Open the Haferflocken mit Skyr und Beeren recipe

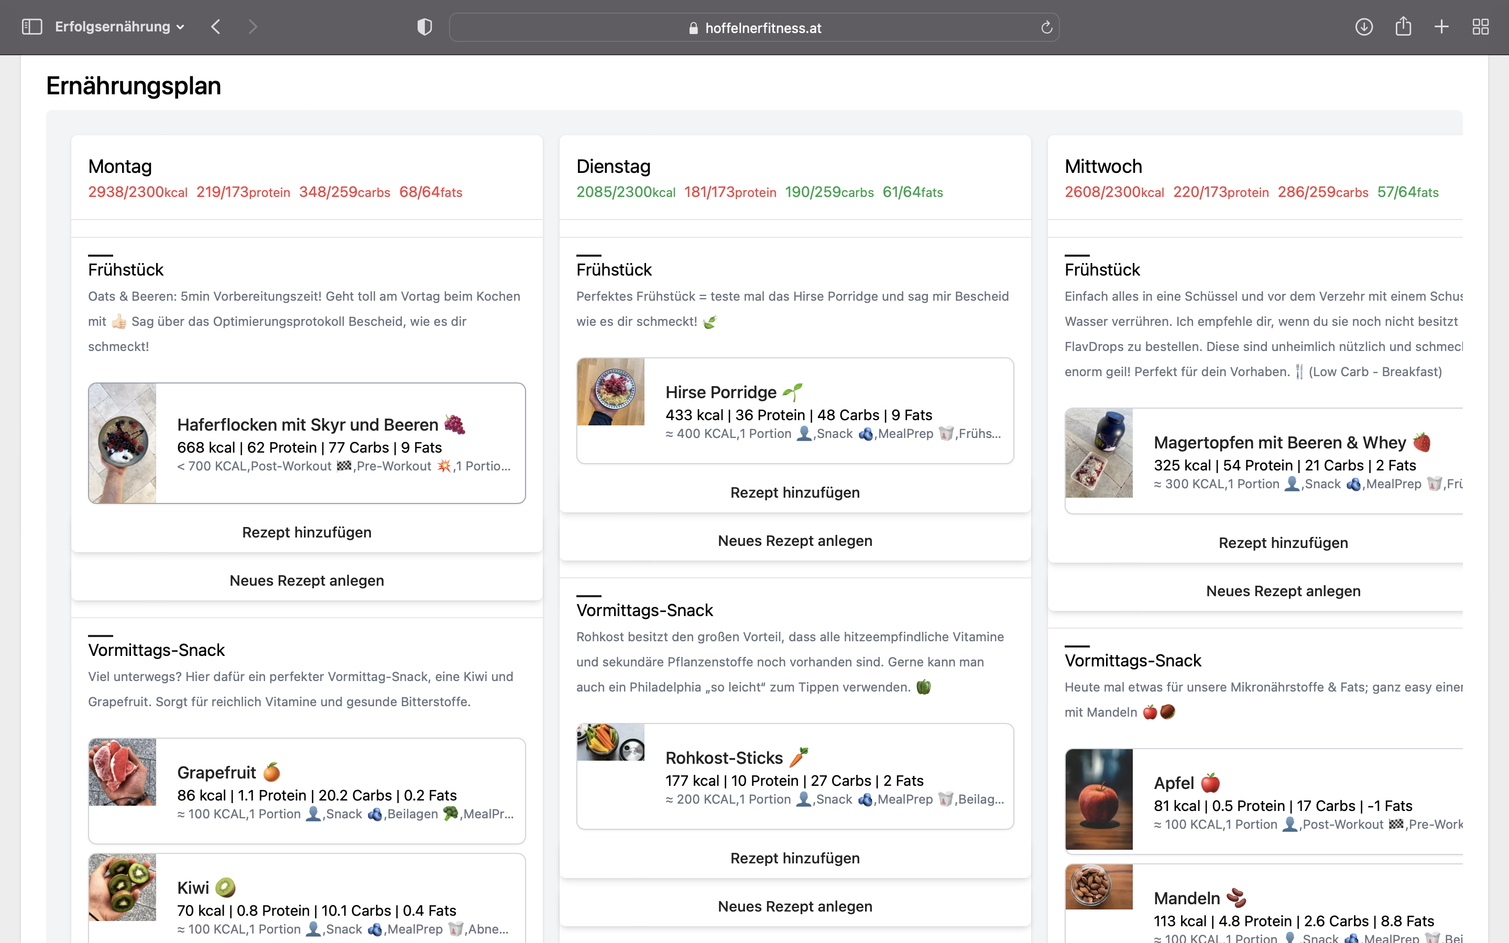pyautogui.click(x=307, y=443)
